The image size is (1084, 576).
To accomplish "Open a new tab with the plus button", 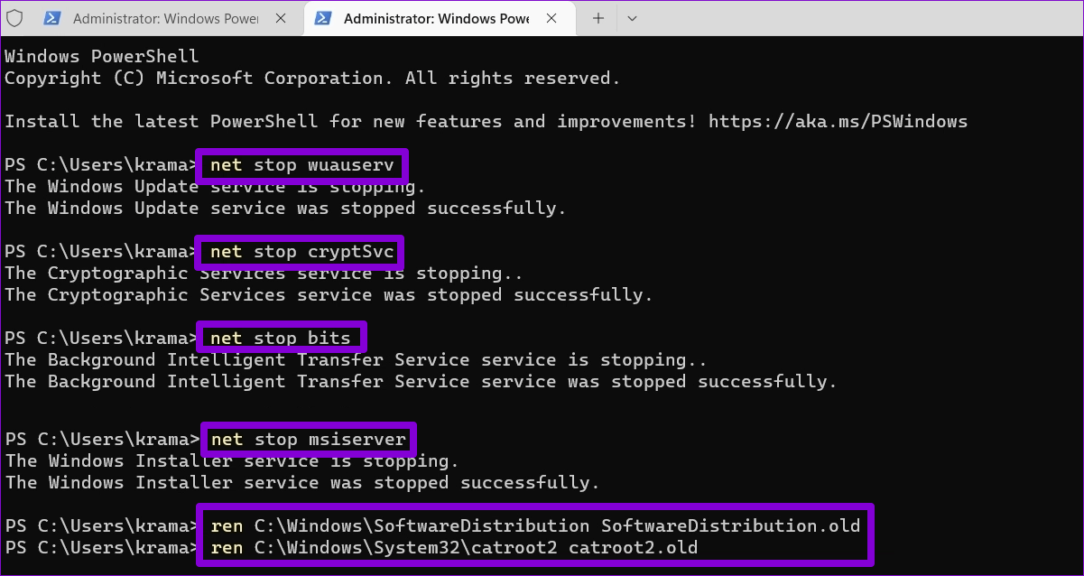I will click(598, 18).
